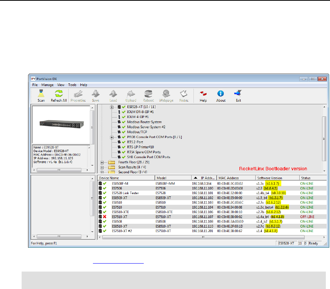The width and height of the screenshot is (330, 289).
Task: Click the PortVision DX title bar icon
Action: coord(33,79)
